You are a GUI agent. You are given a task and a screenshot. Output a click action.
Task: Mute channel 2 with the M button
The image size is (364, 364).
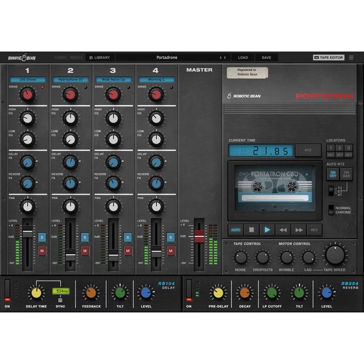point(85,250)
